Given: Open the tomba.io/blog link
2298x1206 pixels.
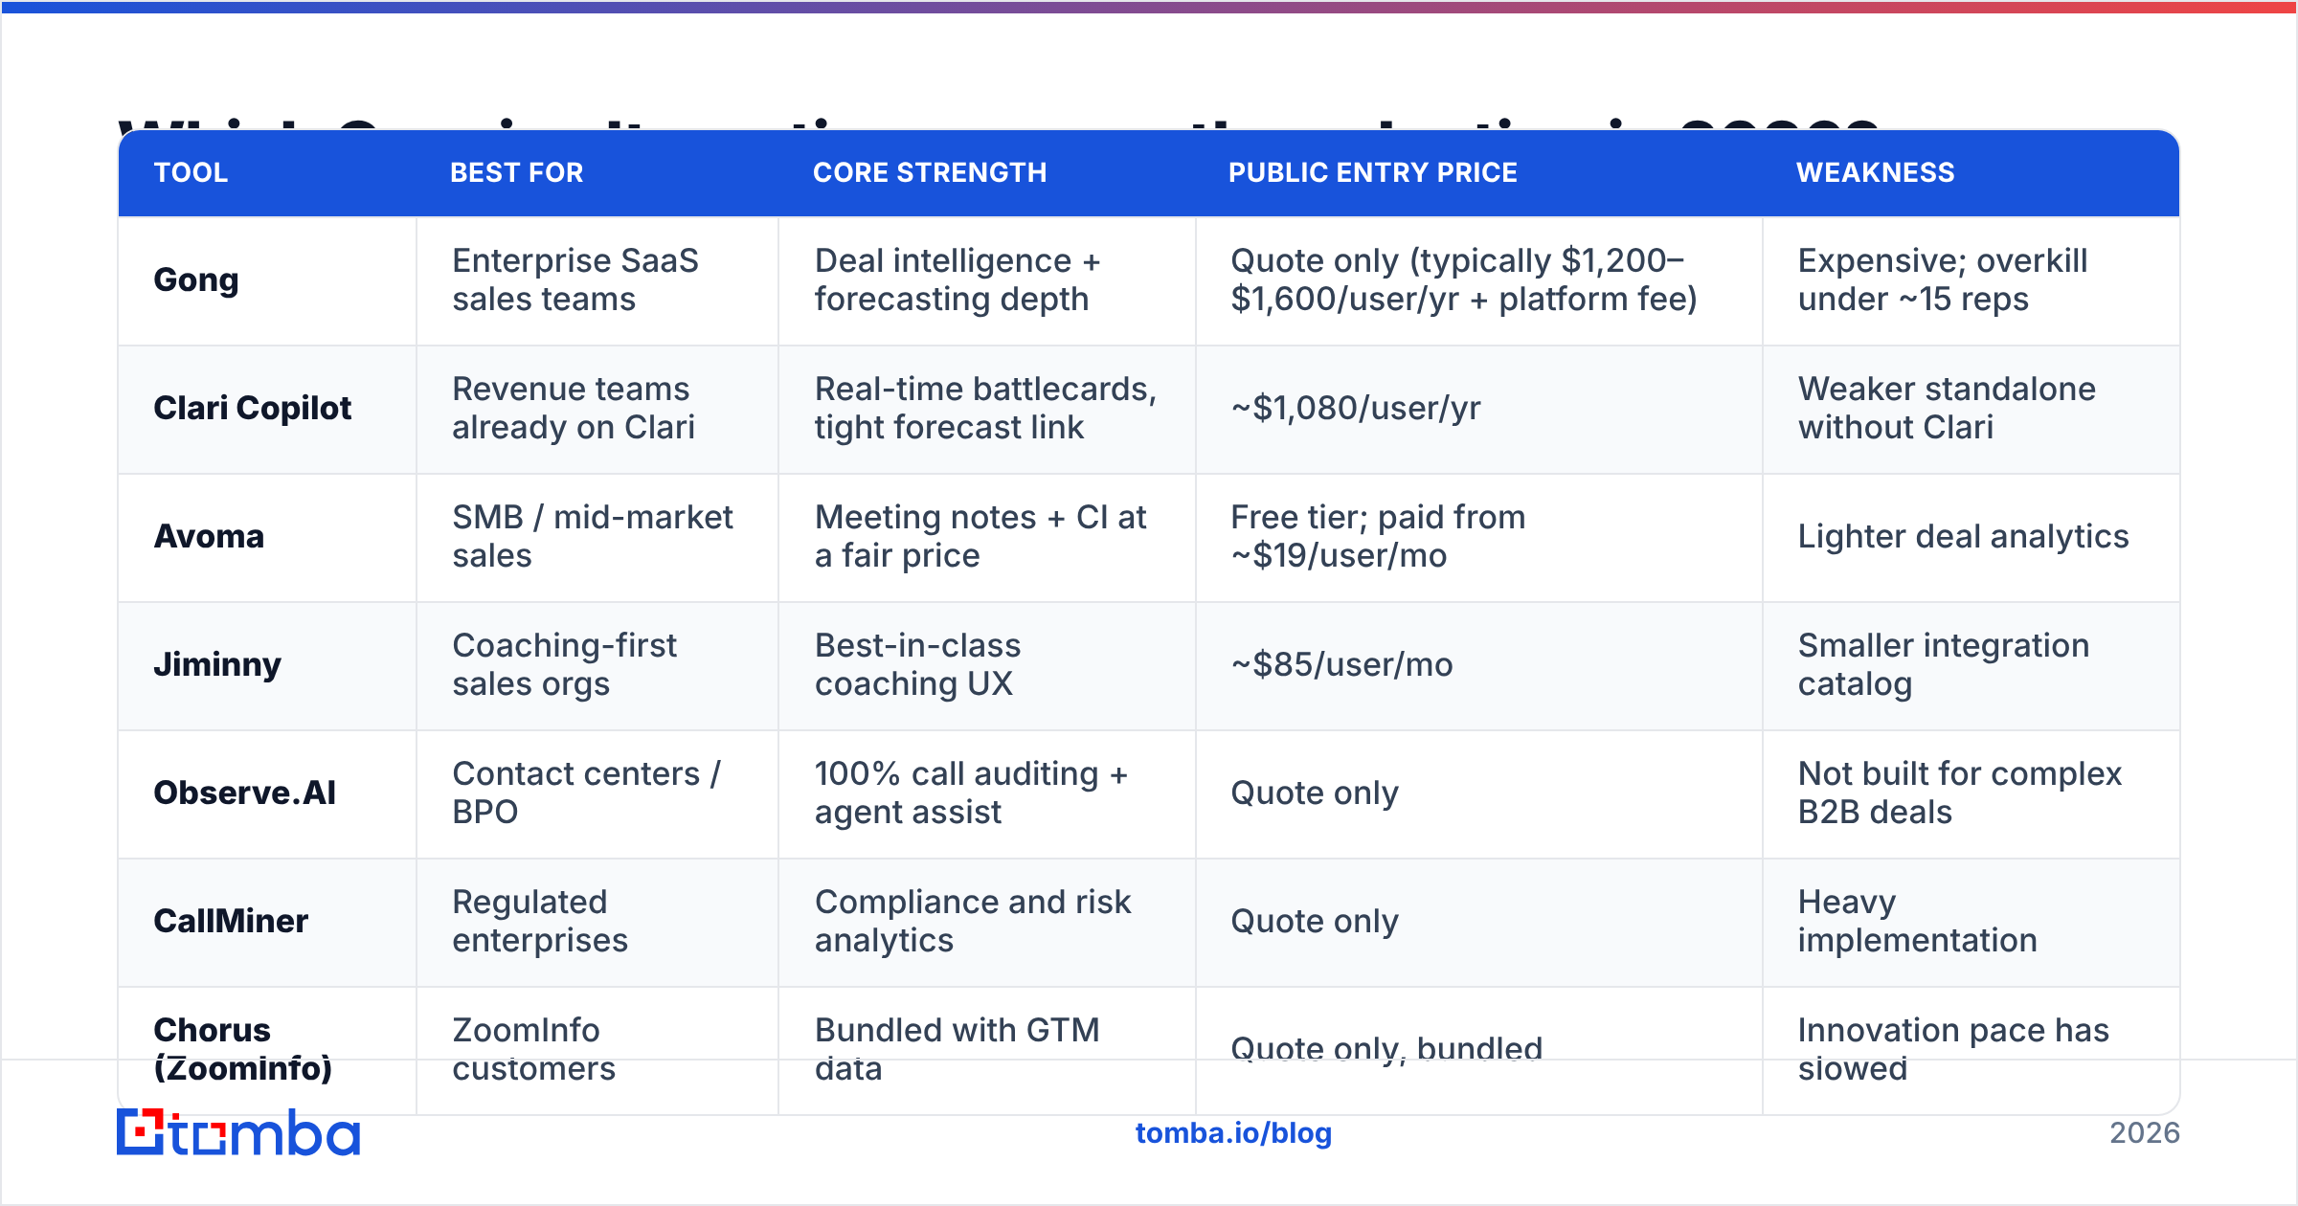Looking at the screenshot, I should click(1233, 1133).
